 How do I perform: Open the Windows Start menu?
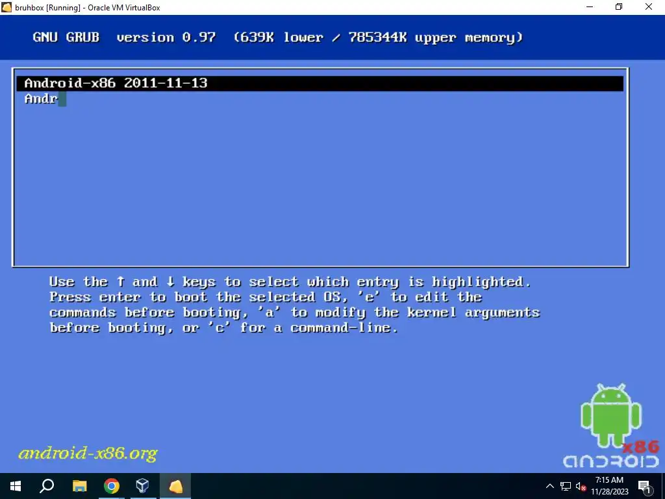16,486
